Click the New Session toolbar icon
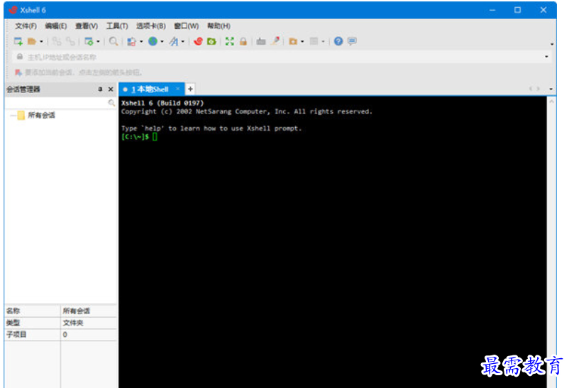 click(18, 42)
